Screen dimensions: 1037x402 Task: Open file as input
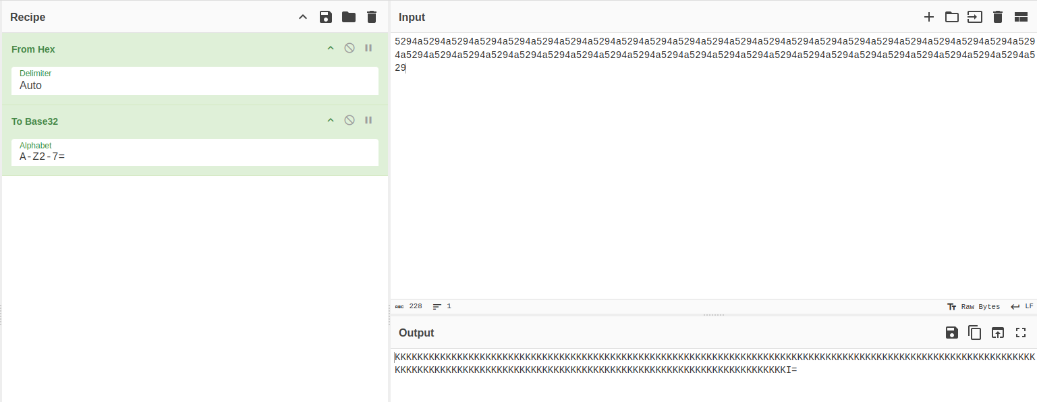(x=974, y=17)
